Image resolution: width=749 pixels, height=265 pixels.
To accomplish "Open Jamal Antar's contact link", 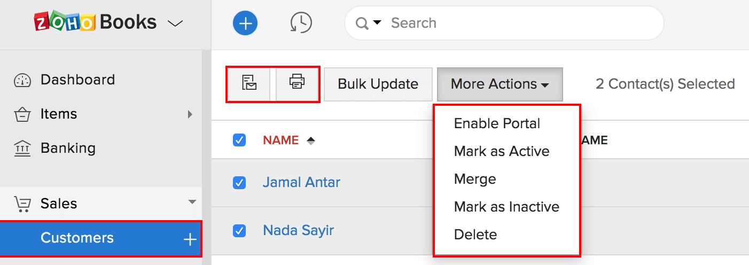I will [x=301, y=182].
